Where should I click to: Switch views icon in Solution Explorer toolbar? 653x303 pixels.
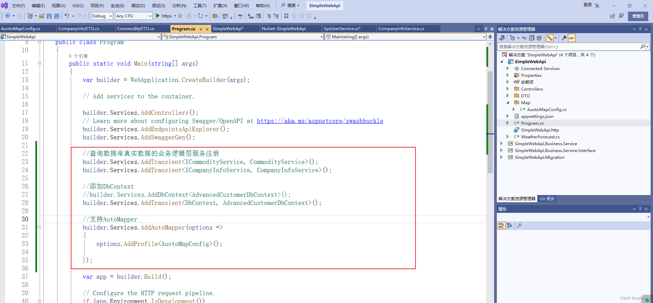pyautogui.click(x=502, y=38)
